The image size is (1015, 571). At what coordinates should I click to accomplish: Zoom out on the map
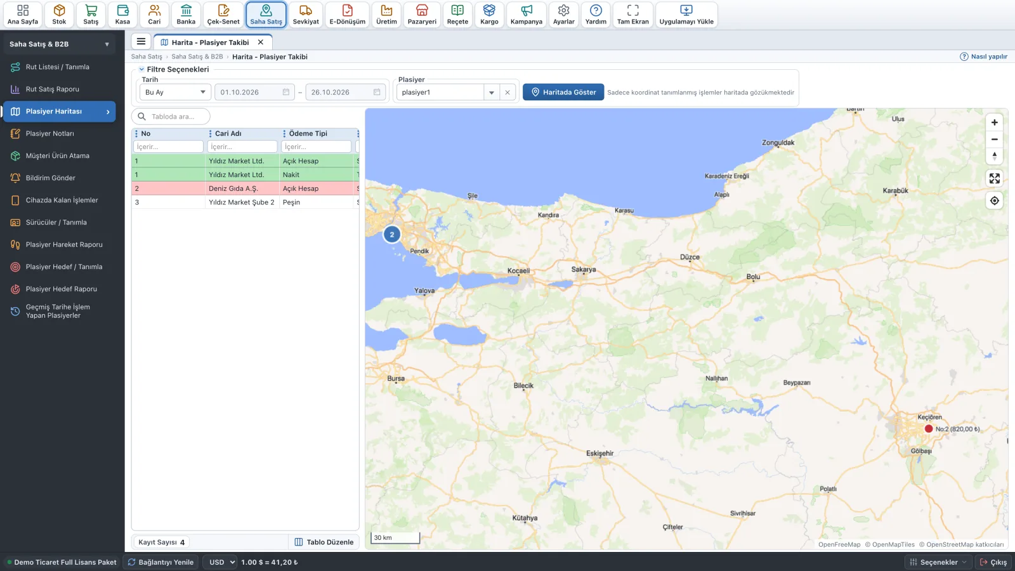tap(995, 139)
